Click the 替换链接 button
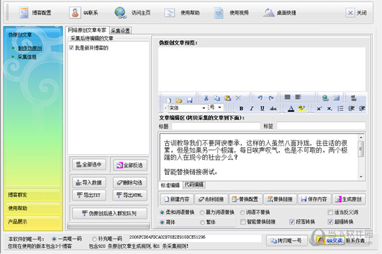 pos(280,199)
